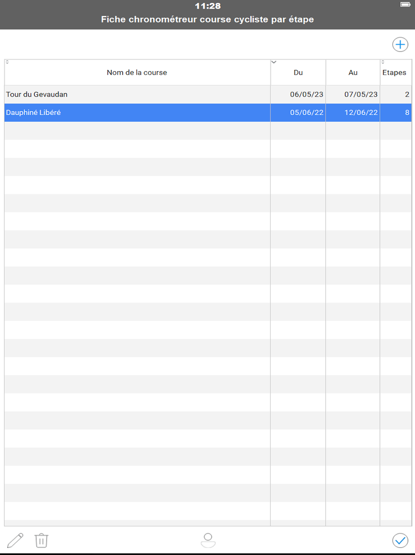Tap the title 'Fiche chronométreur course cycliste par étape'
The width and height of the screenshot is (415, 555).
click(207, 19)
